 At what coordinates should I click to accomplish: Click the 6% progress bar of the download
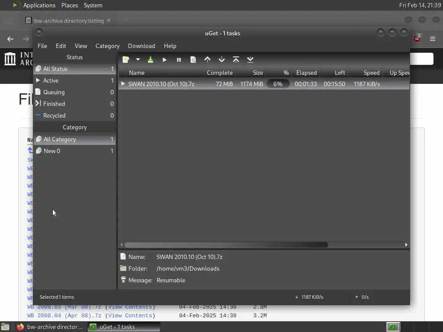278,84
